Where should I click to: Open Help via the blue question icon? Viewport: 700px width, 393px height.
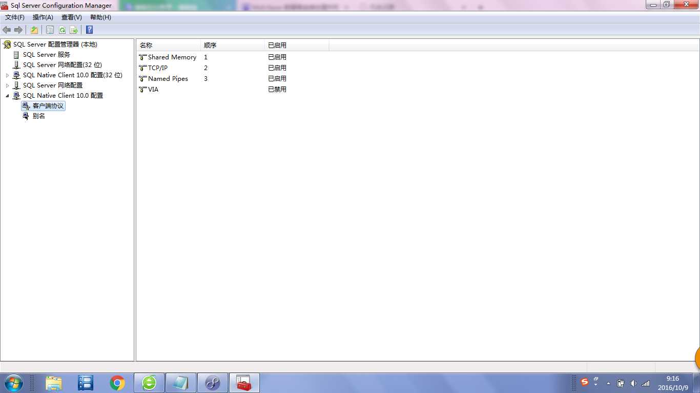pos(89,30)
